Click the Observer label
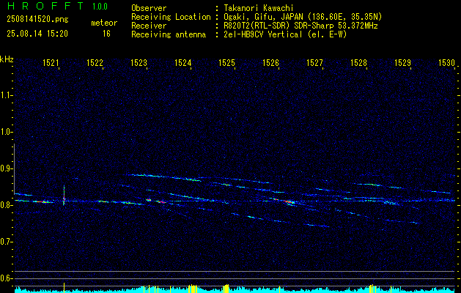Image resolution: width=461 pixels, height=293 pixels. (149, 8)
